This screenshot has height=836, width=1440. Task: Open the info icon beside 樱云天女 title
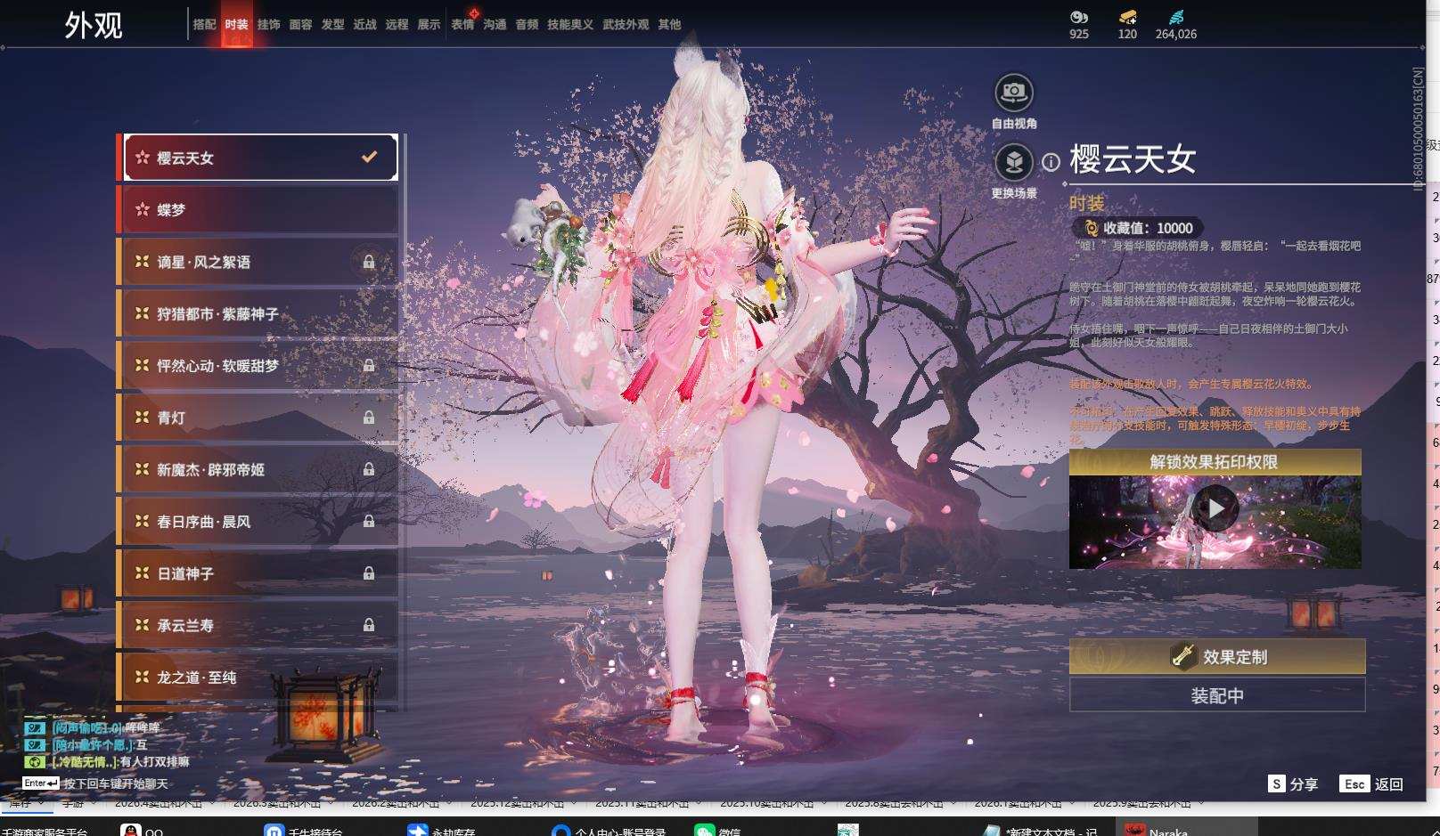[1051, 162]
